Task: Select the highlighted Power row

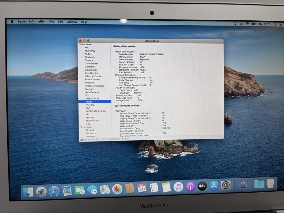Action: click(x=95, y=102)
